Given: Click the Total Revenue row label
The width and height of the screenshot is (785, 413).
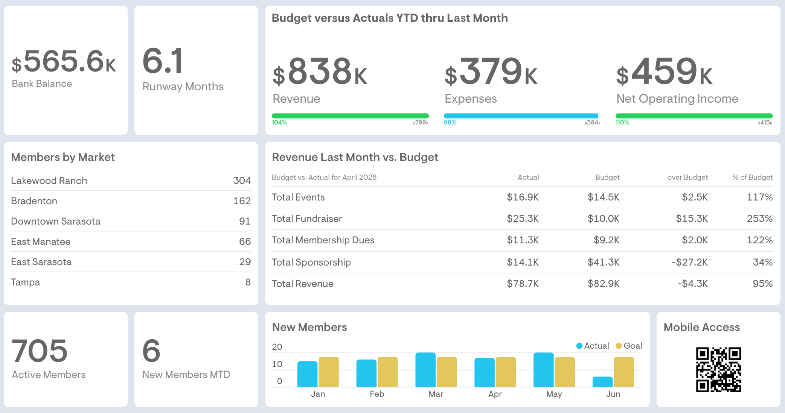Looking at the screenshot, I should click(303, 284).
